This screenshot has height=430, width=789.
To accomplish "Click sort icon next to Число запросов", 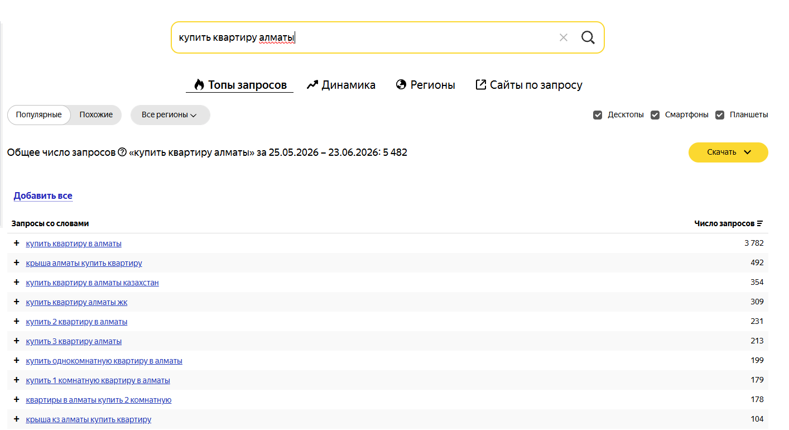I will [760, 223].
